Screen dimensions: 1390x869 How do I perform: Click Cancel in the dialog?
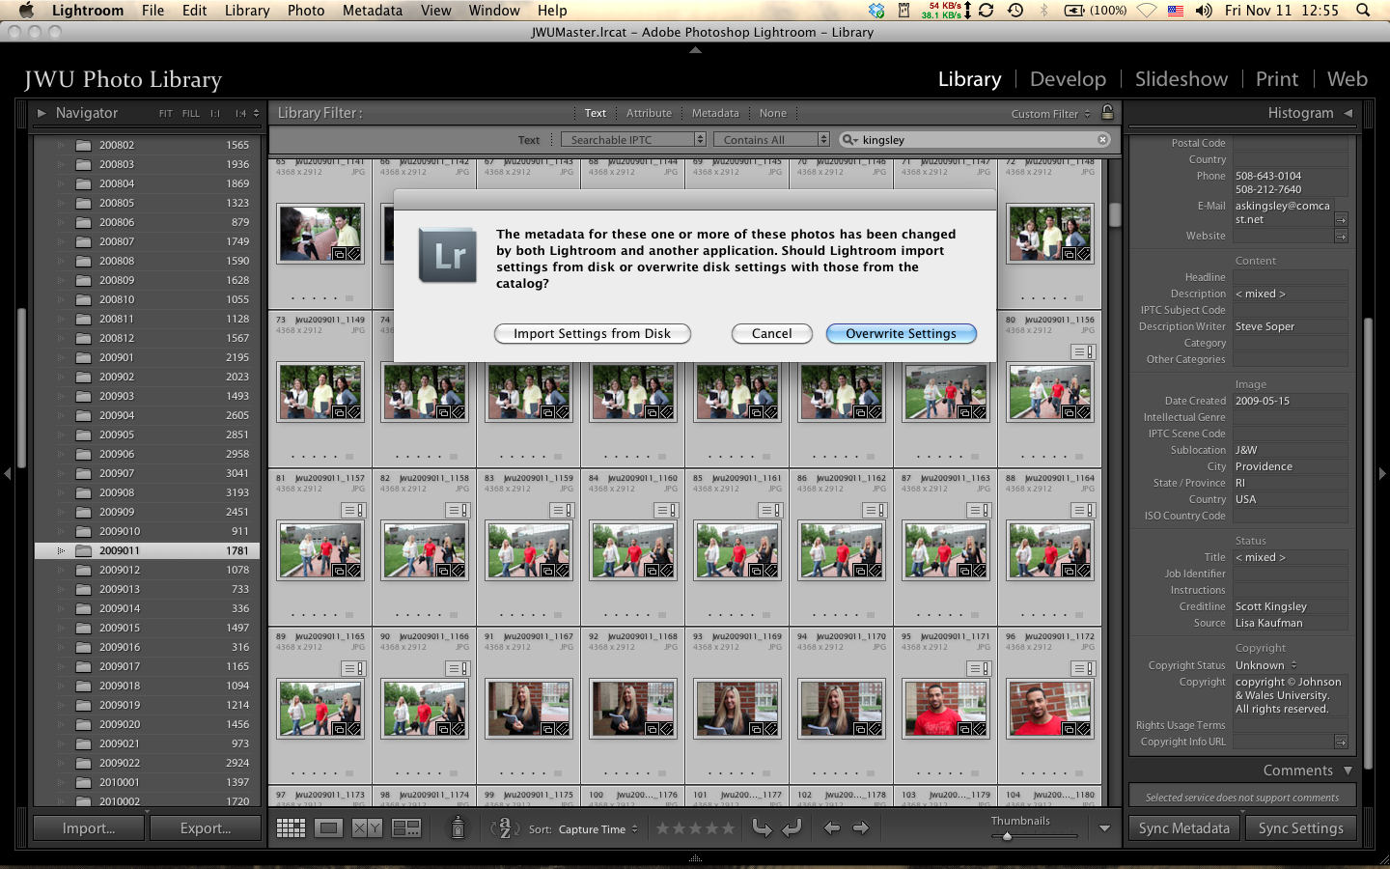(772, 333)
